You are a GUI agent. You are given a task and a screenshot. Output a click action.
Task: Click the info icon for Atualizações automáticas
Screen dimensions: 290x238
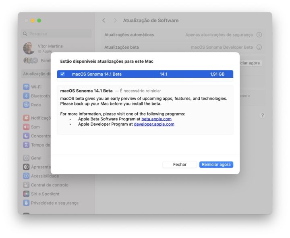click(259, 35)
